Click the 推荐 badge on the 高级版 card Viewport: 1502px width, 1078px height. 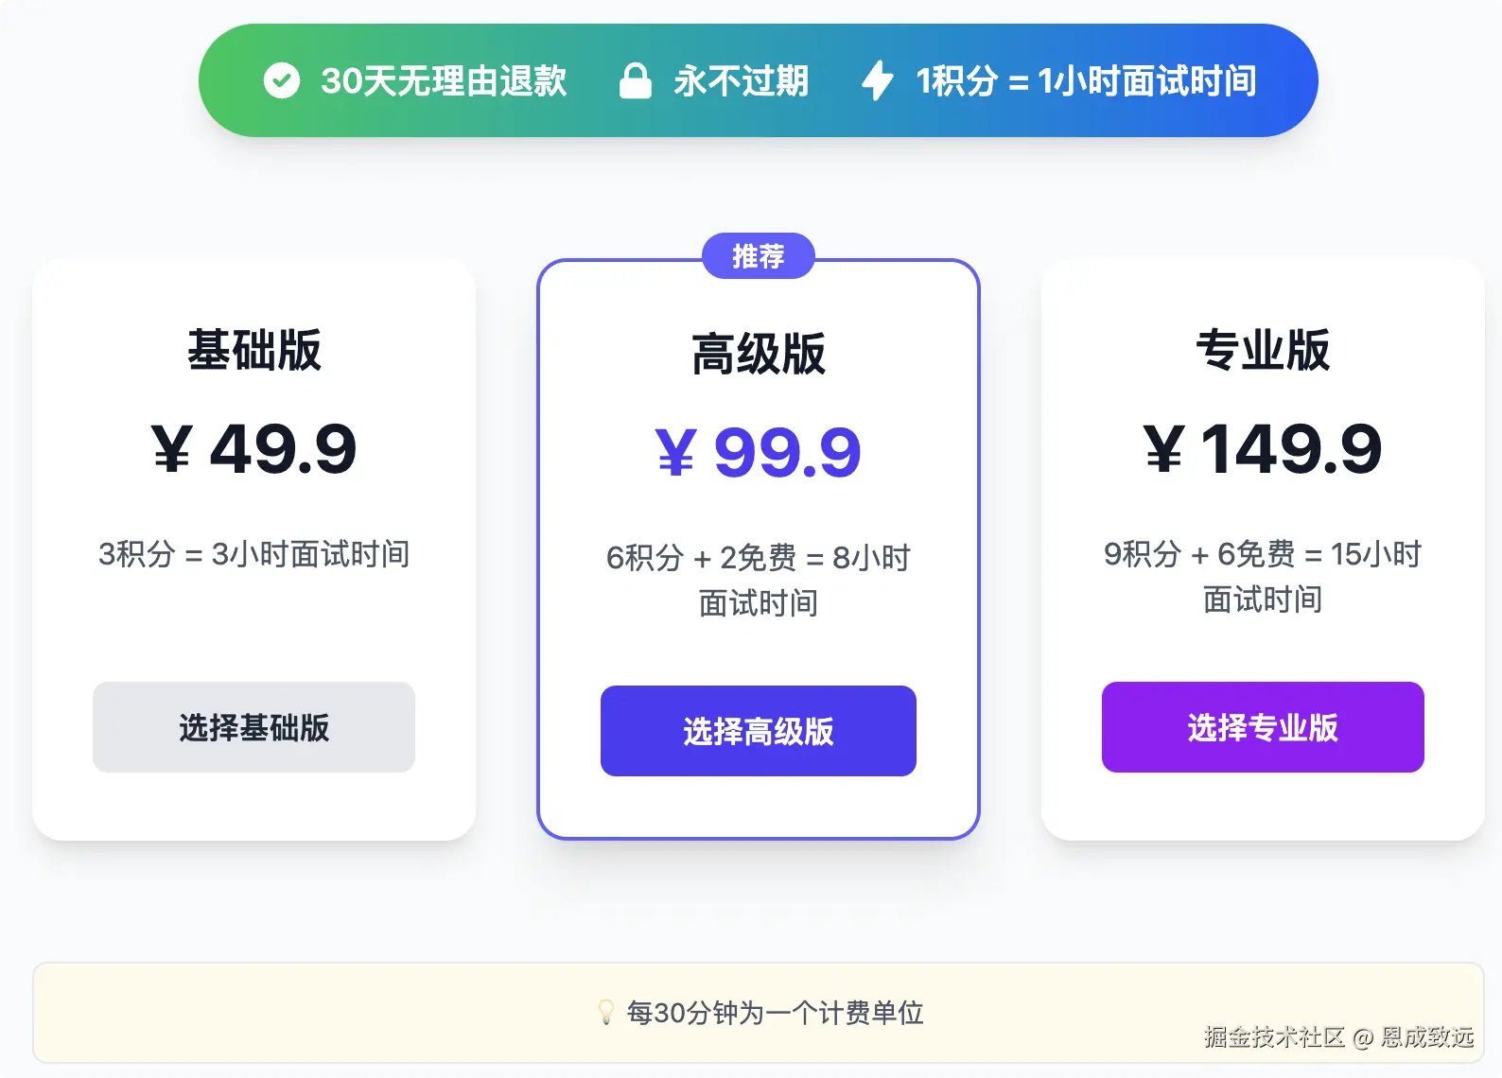tap(759, 256)
